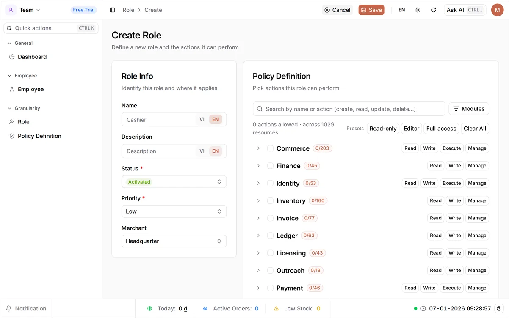The height and width of the screenshot is (318, 509).
Task: Expand the Inventory module row
Action: [258, 201]
